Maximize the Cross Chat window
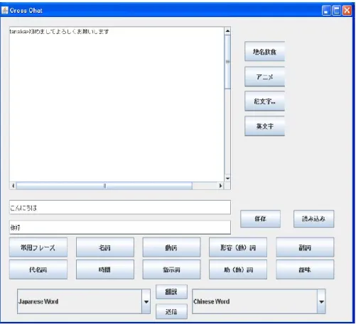 click(x=337, y=11)
